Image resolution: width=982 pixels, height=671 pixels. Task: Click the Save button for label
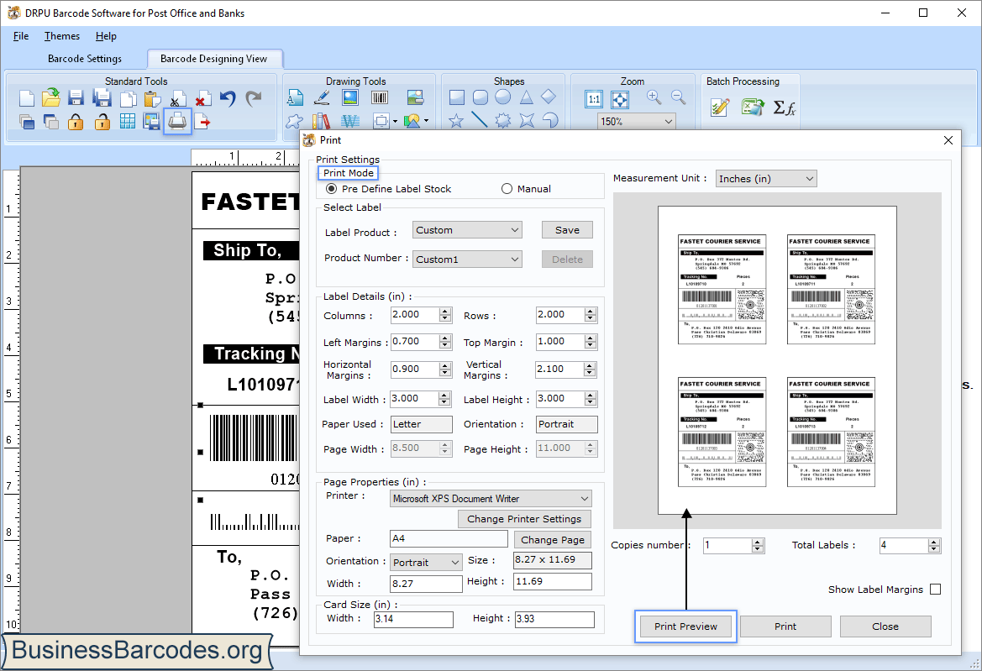[x=567, y=230]
